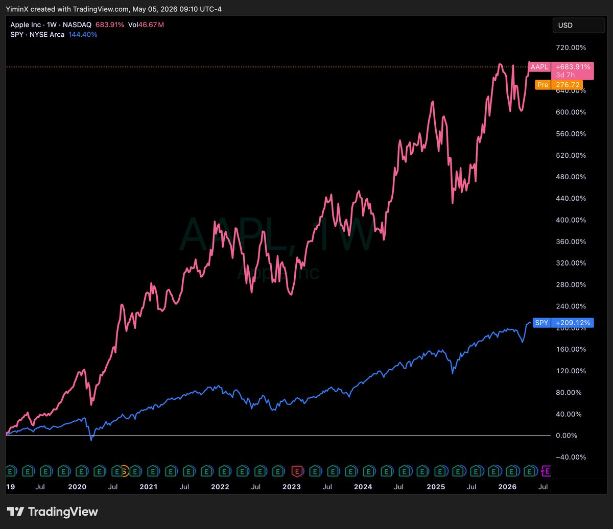Screen dimensions: 613x529
Task: Select the orange Pre 276.72 label
Action: click(559, 85)
